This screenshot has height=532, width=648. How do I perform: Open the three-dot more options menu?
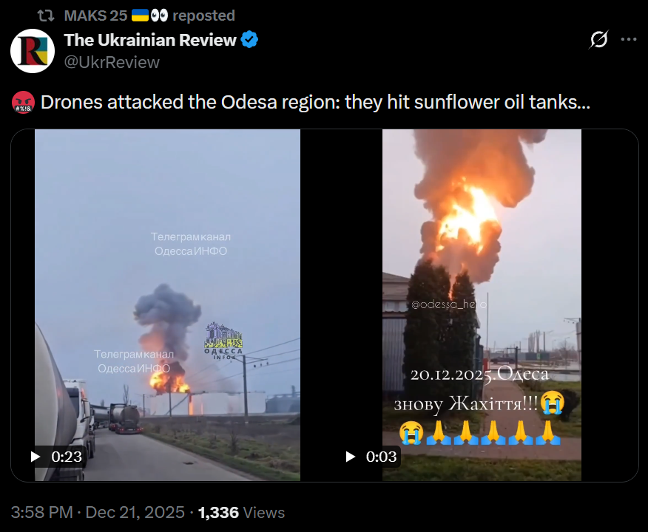[x=629, y=40]
